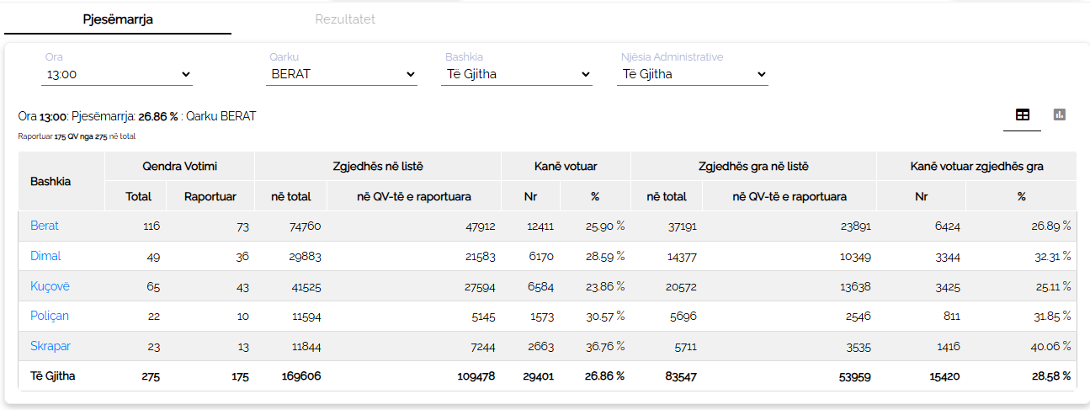Click the Qendra Votimi header
Screen dimensions: 1090x410
point(180,167)
